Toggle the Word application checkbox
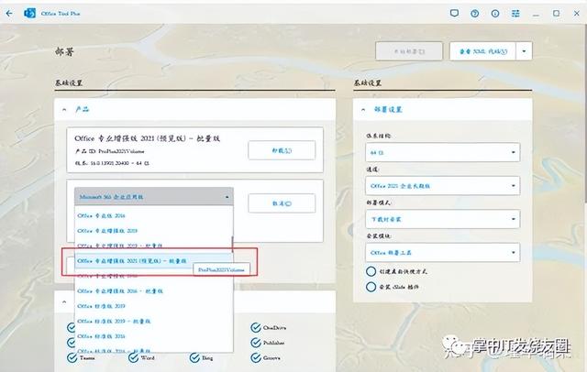Image resolution: width=587 pixels, height=372 pixels. (133, 357)
